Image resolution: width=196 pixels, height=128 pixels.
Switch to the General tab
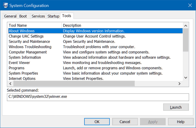tap(10, 16)
